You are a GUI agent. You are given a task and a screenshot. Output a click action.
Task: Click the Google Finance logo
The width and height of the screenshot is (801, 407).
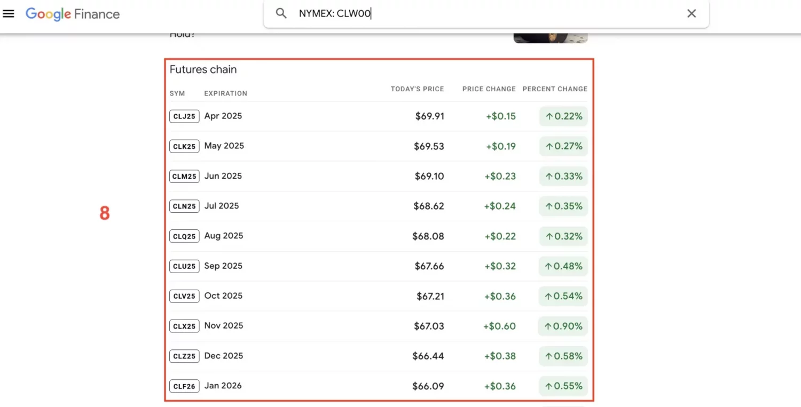tap(73, 14)
